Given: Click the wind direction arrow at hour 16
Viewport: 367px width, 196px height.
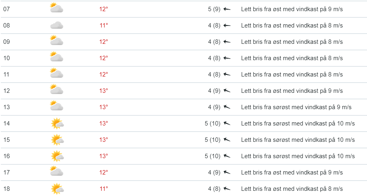Looking at the screenshot, I should click(x=227, y=156).
